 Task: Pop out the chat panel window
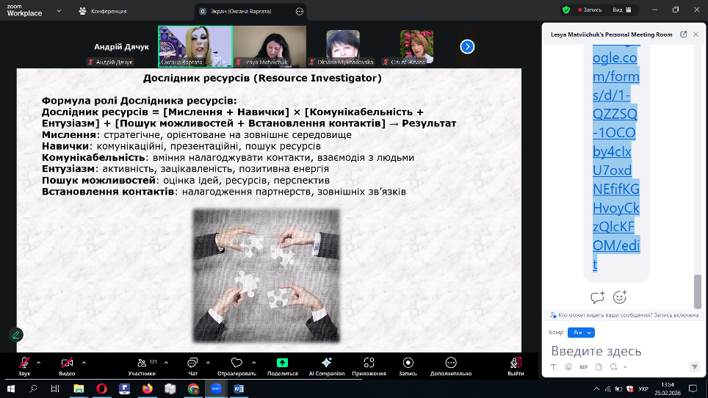684,34
